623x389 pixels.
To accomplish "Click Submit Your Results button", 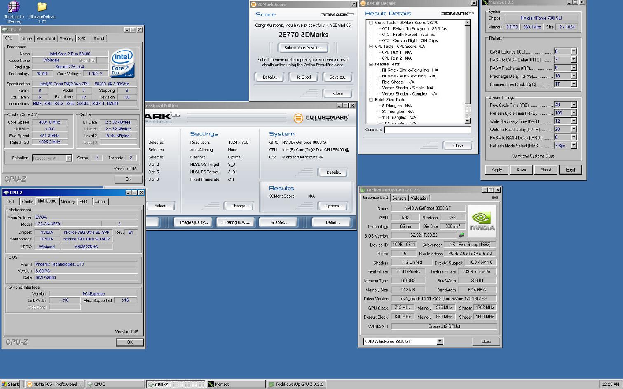I will tap(303, 48).
